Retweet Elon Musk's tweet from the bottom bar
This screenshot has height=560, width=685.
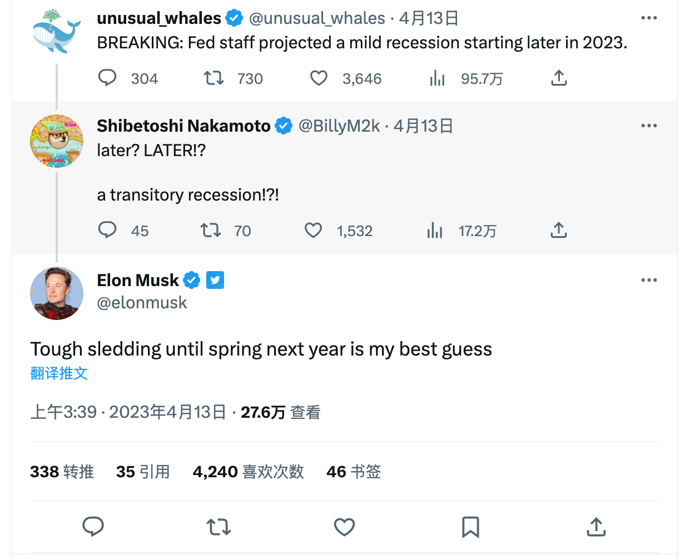[x=219, y=527]
